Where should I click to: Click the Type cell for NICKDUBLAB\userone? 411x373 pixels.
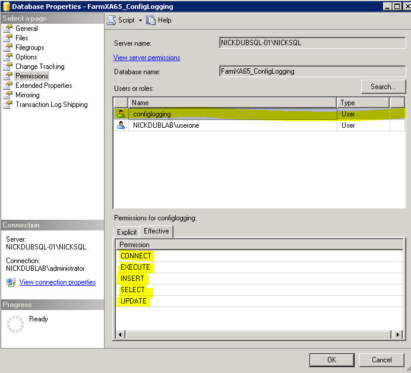(363, 125)
